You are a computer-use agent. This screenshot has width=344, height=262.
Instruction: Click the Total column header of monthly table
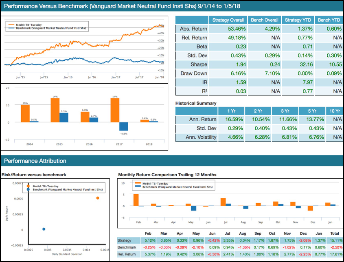[334, 233]
